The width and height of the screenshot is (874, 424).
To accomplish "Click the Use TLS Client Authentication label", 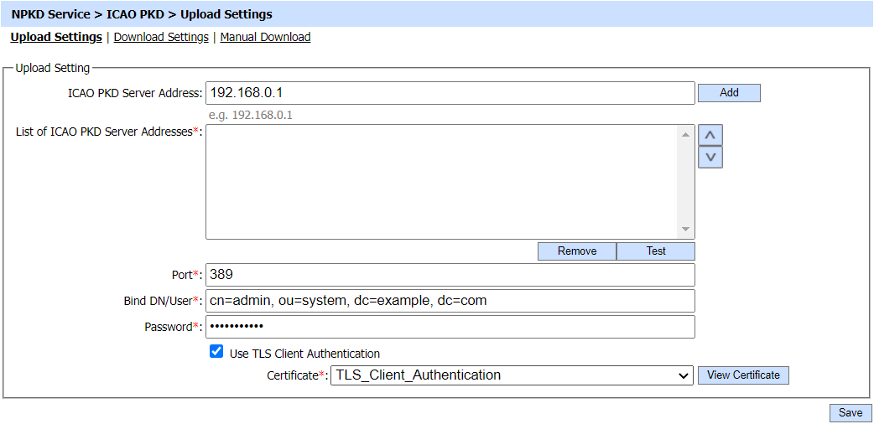I will (x=304, y=354).
